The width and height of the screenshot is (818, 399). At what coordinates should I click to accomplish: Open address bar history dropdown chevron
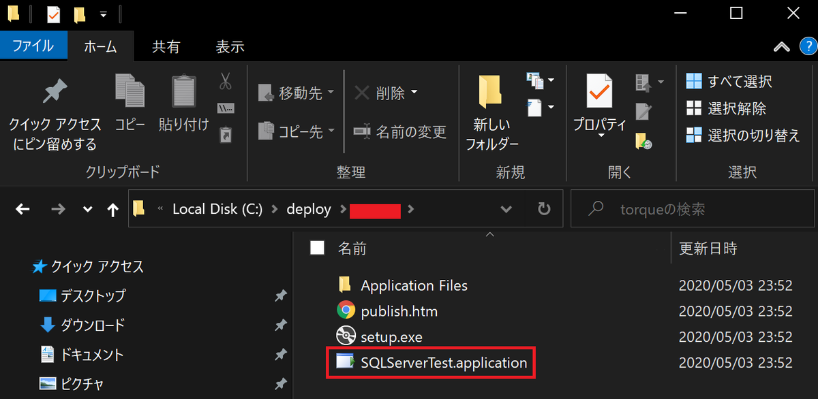[506, 209]
